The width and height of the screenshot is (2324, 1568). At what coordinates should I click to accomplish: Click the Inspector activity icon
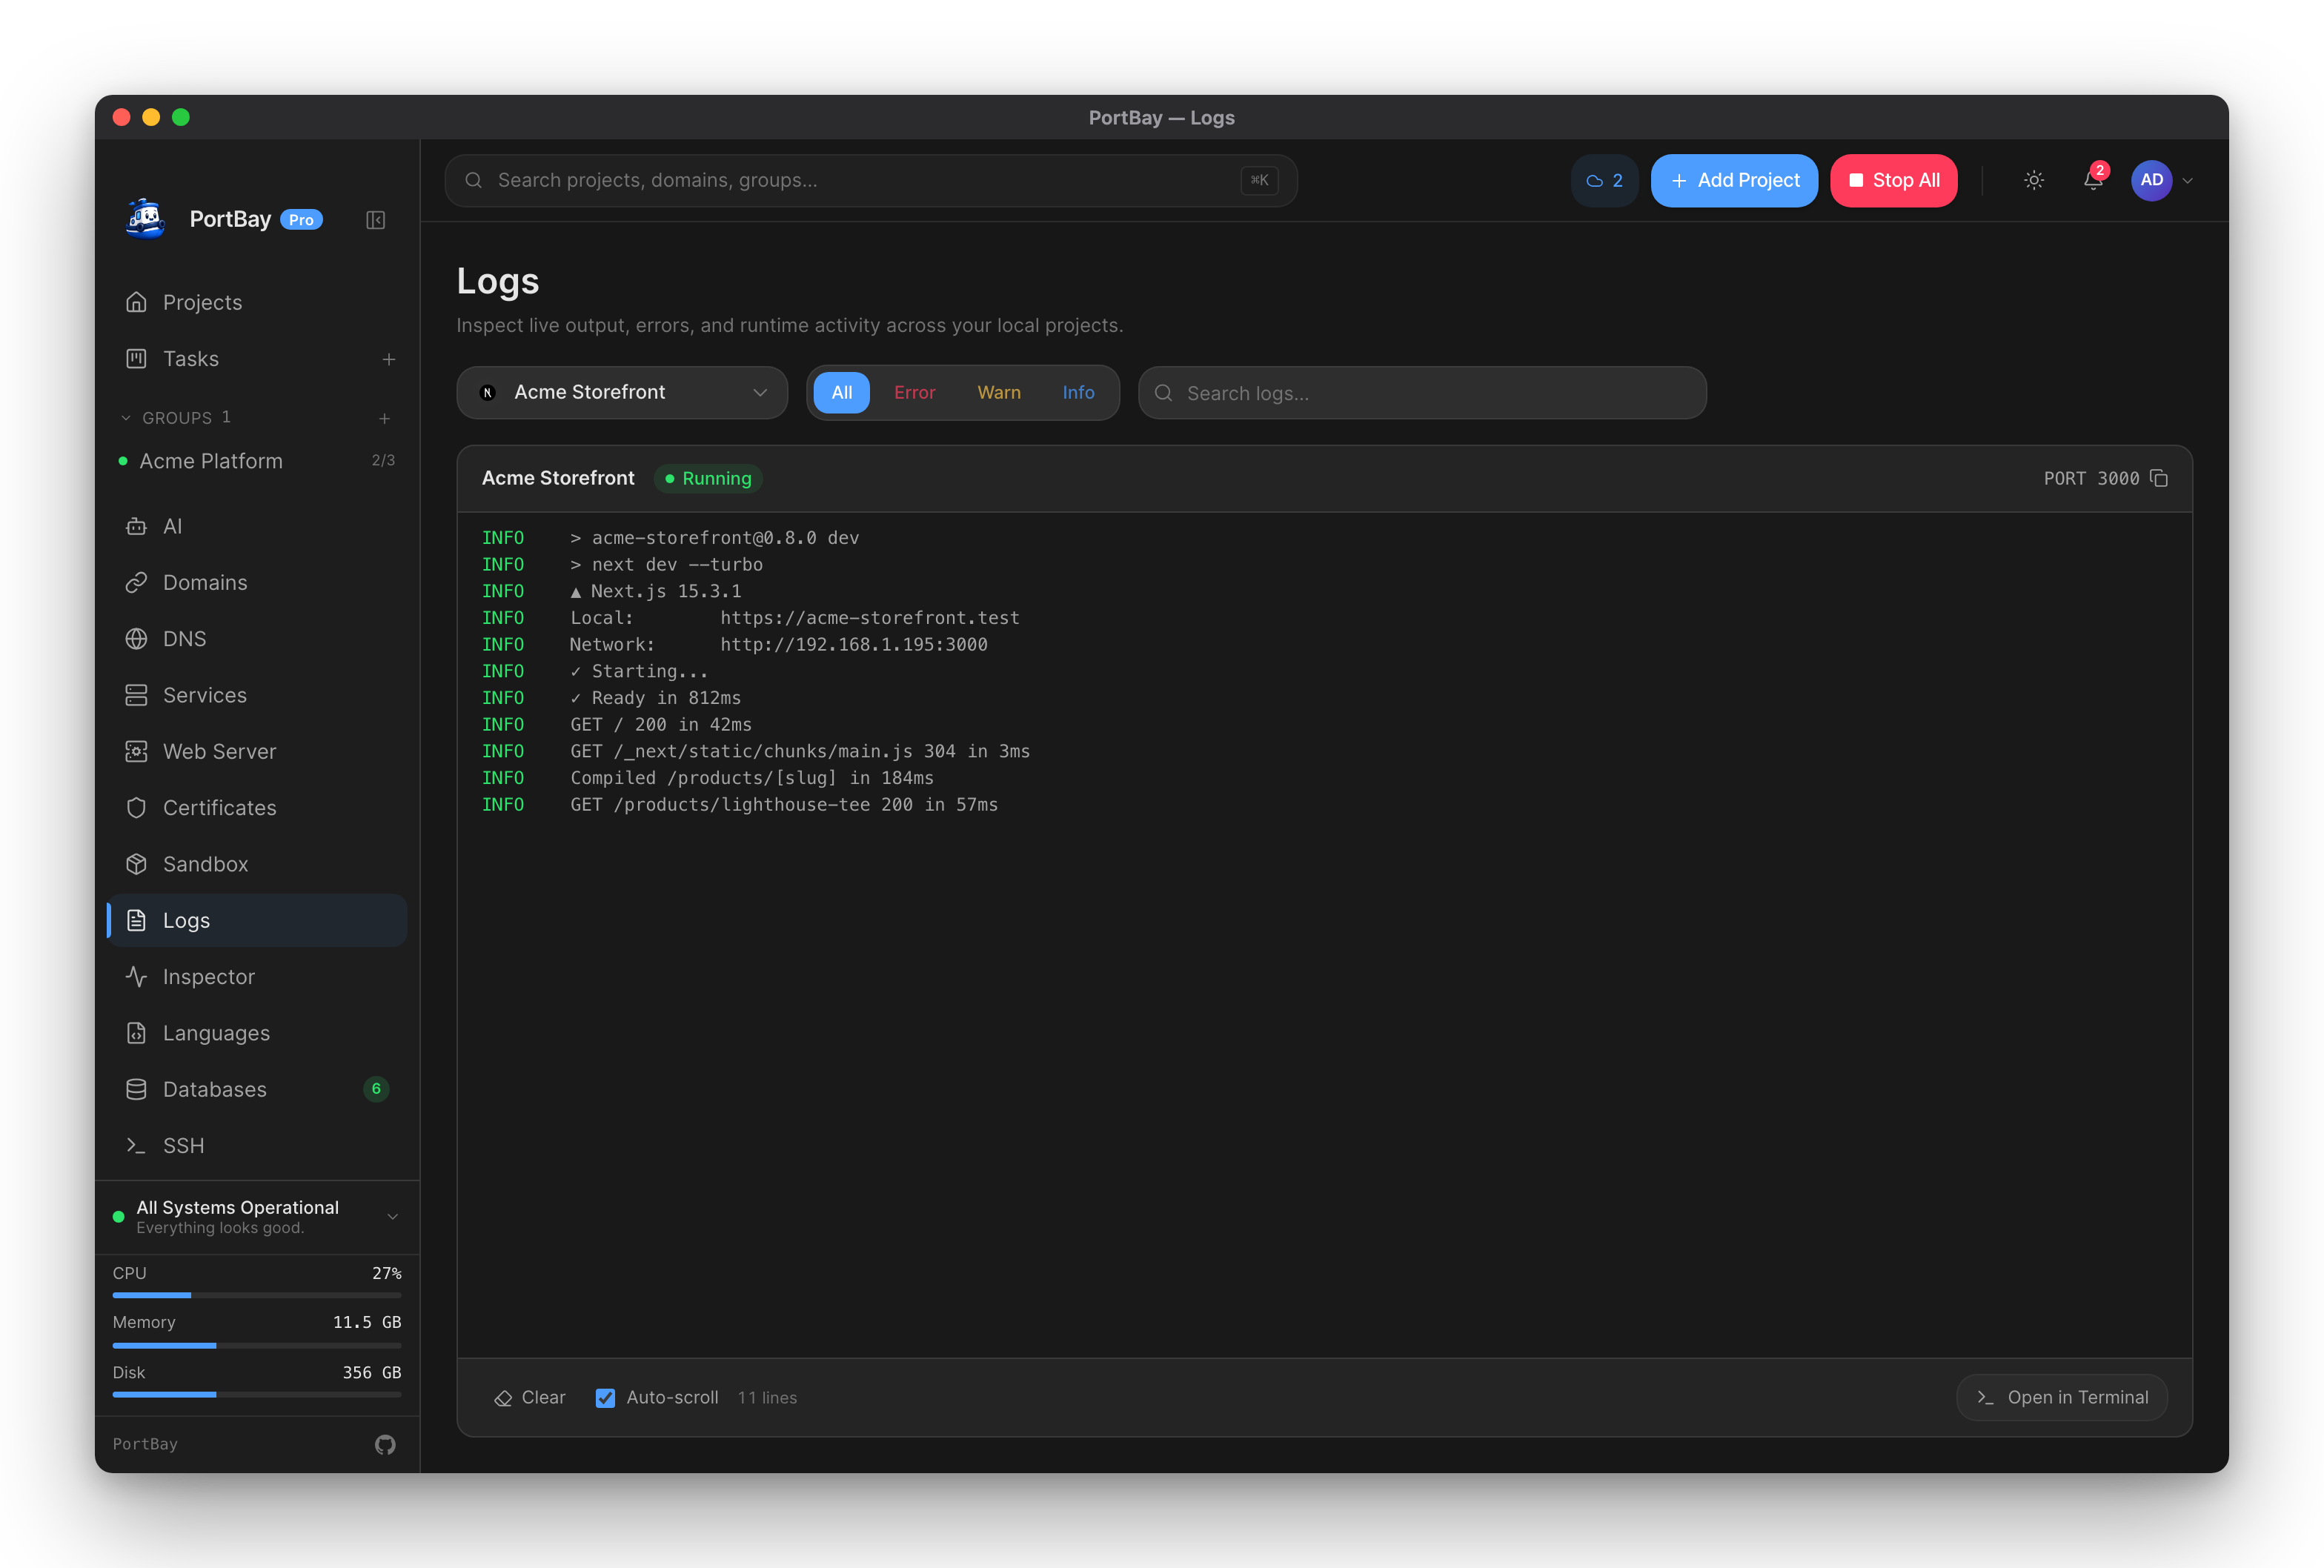137,977
